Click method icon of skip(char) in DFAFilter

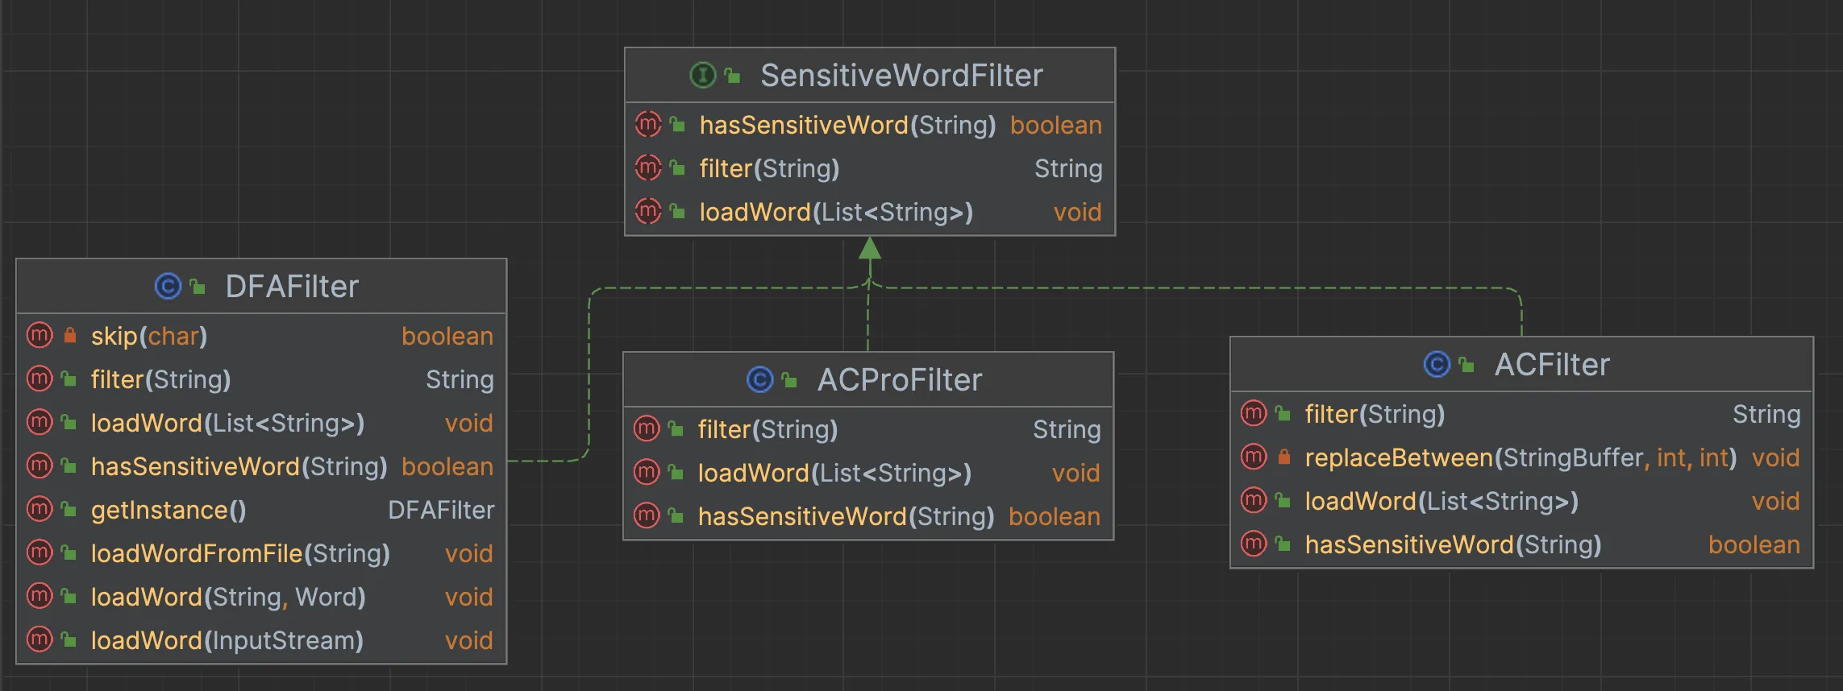point(40,335)
